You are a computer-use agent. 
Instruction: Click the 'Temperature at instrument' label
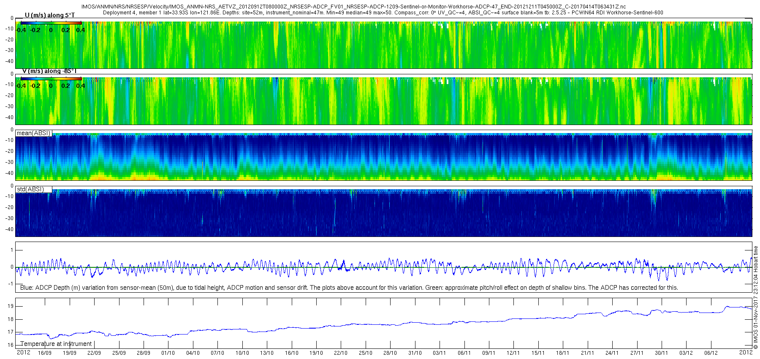click(56, 344)
